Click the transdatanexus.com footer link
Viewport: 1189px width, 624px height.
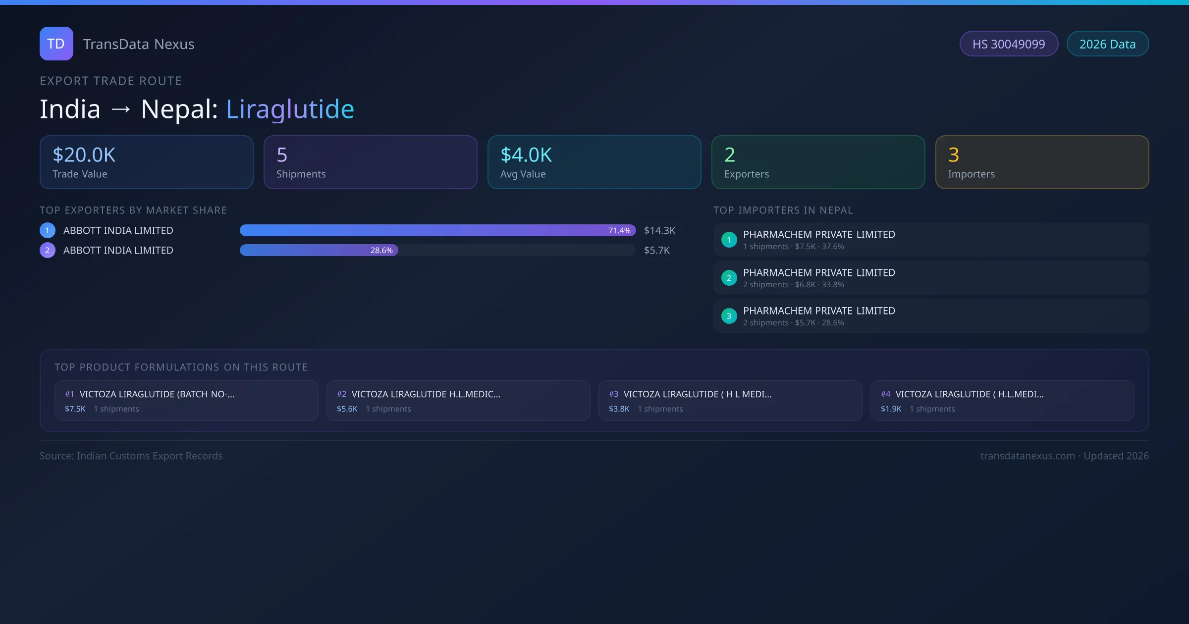[x=1027, y=456]
